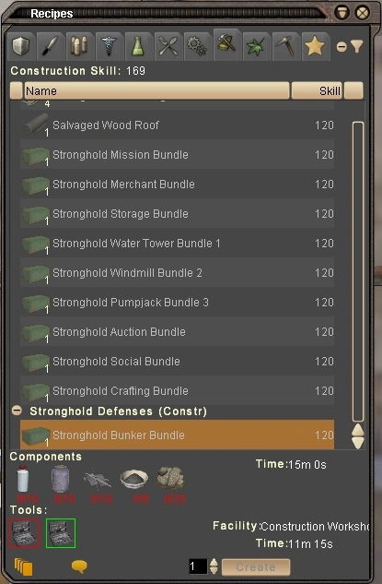Viewport: 382px width, 584px height.
Task: Show the gold star favorites tab
Action: (315, 46)
